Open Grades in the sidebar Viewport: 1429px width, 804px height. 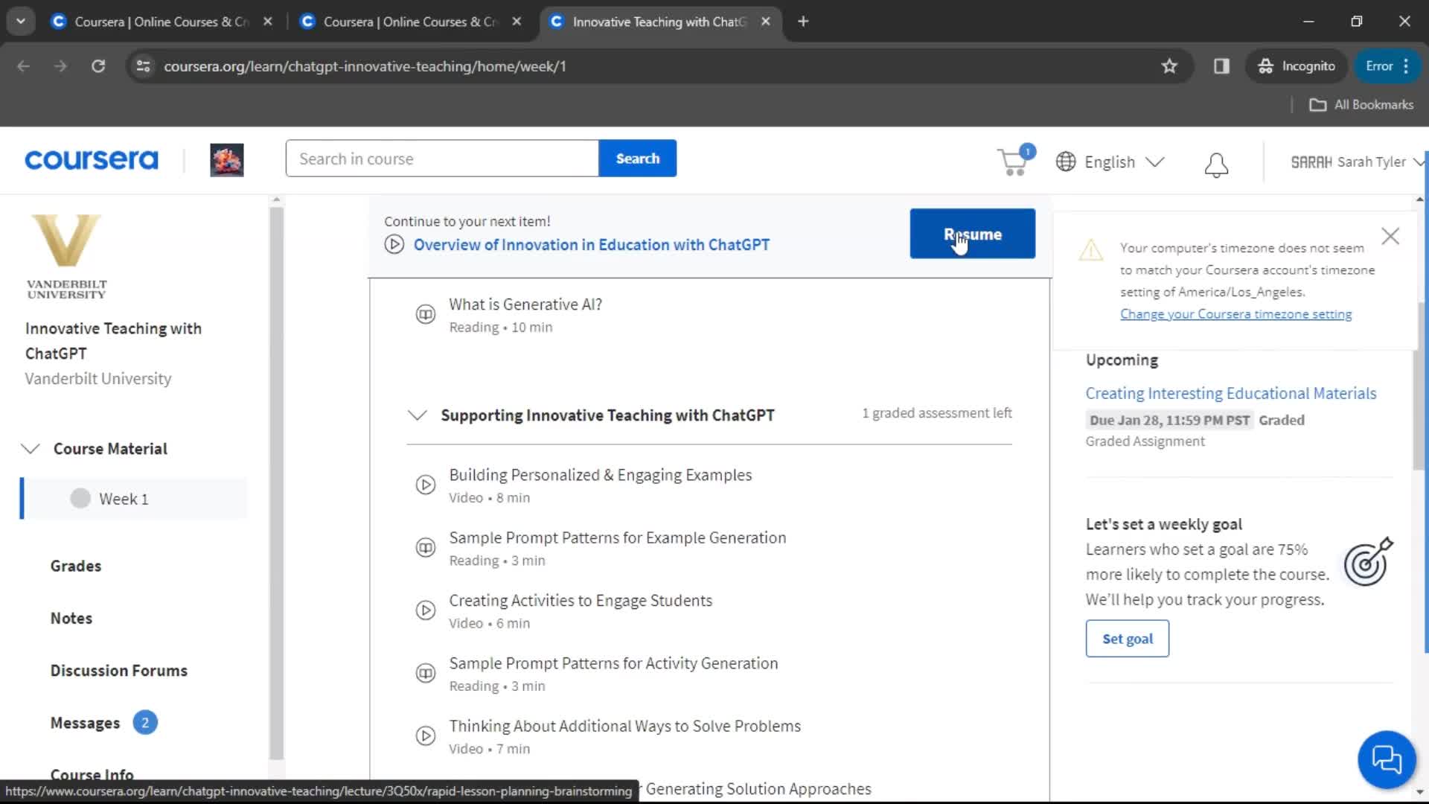coord(76,566)
